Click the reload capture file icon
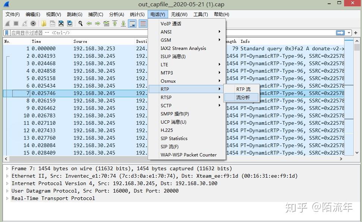 [70, 23]
